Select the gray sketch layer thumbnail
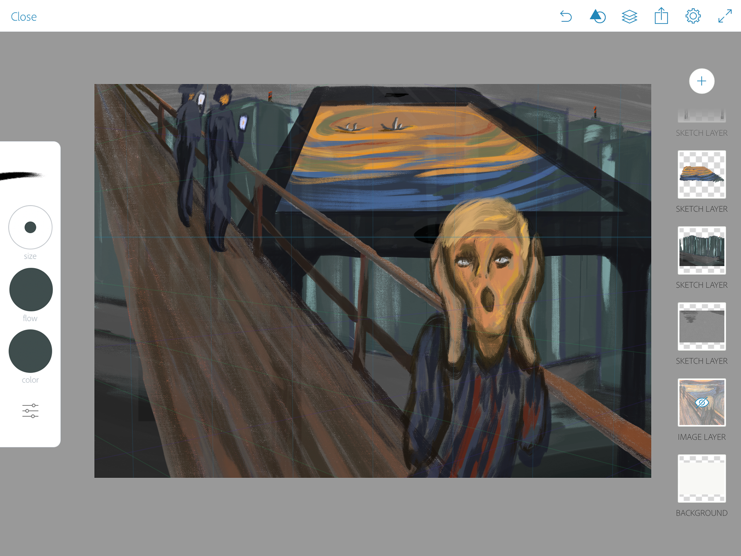The image size is (741, 556). tap(702, 327)
